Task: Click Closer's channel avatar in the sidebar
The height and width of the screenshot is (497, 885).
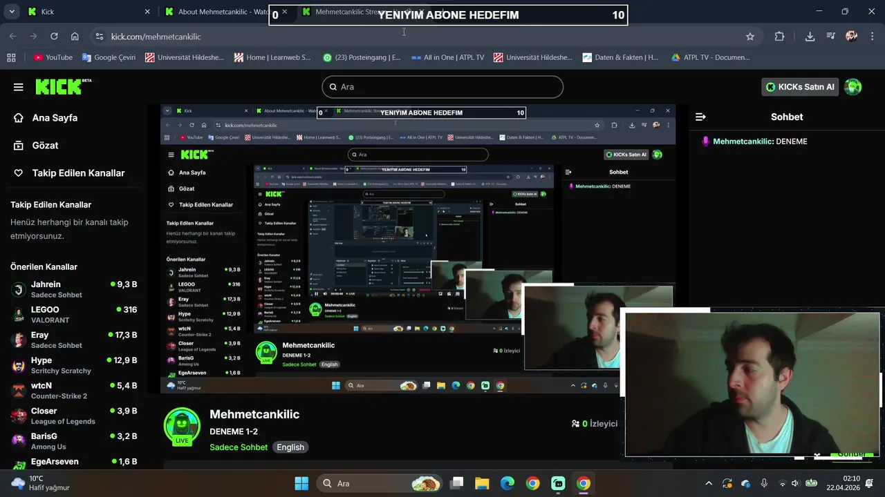Action: click(19, 416)
